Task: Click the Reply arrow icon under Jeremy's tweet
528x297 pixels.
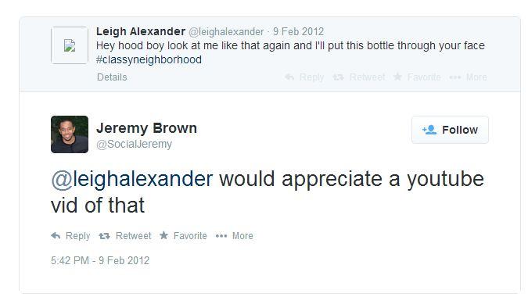Action: click(x=56, y=236)
